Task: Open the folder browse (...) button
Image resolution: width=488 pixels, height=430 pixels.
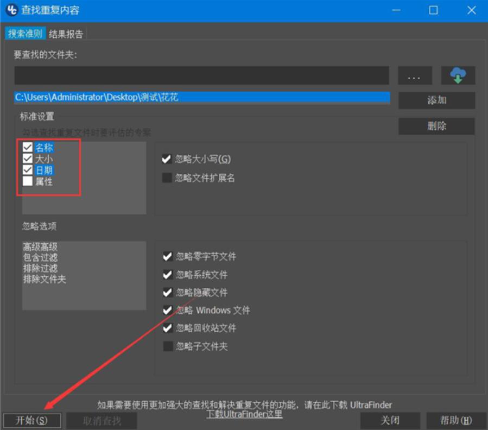Action: (x=415, y=75)
